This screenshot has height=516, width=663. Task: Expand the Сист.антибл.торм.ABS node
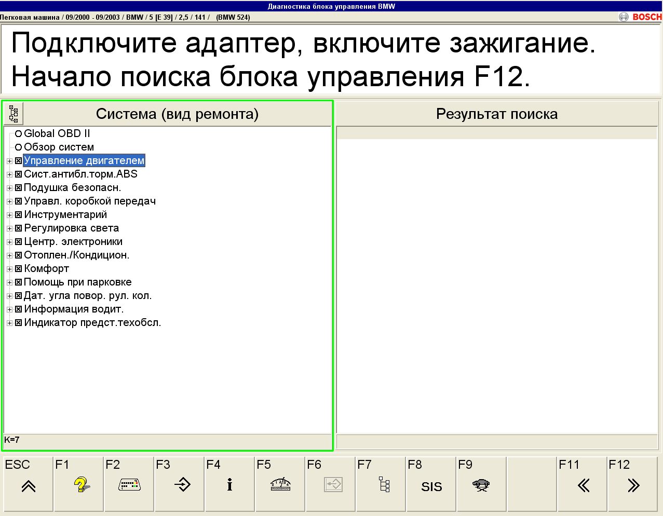point(9,174)
